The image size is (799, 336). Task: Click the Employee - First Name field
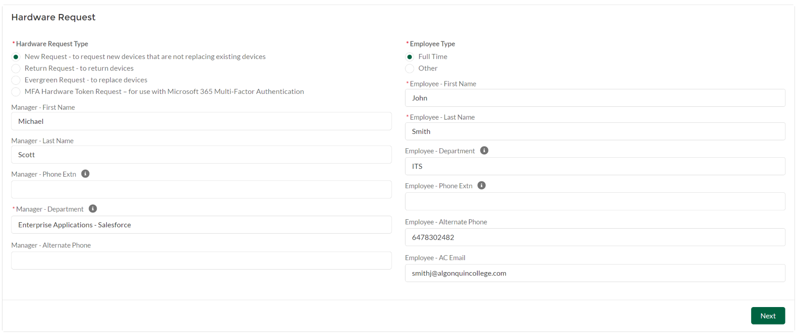pos(595,98)
